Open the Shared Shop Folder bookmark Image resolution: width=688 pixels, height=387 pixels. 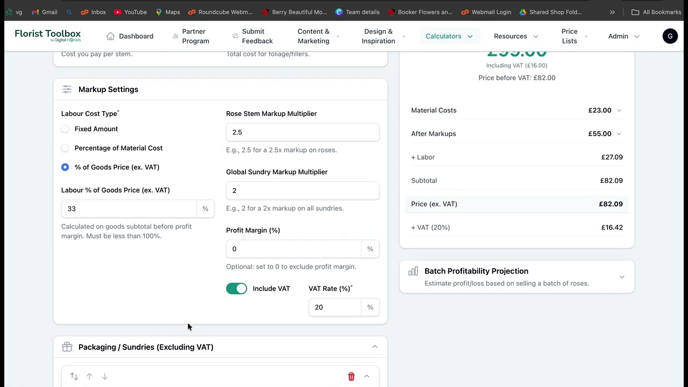[551, 12]
